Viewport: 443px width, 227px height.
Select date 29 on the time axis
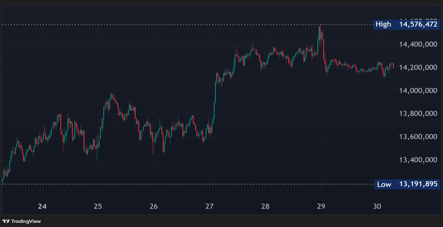coord(321,206)
